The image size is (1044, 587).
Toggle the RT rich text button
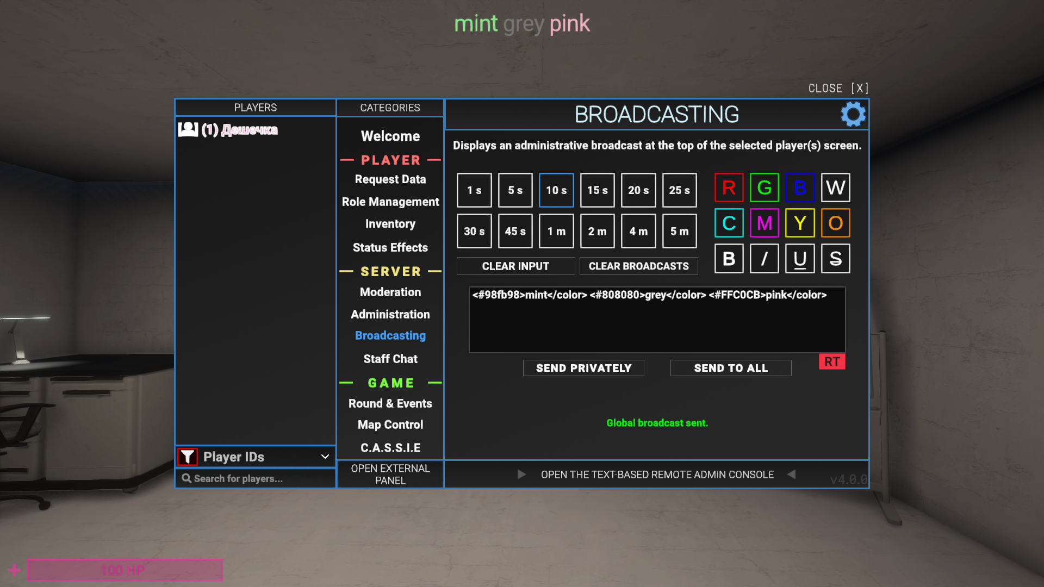pos(831,361)
